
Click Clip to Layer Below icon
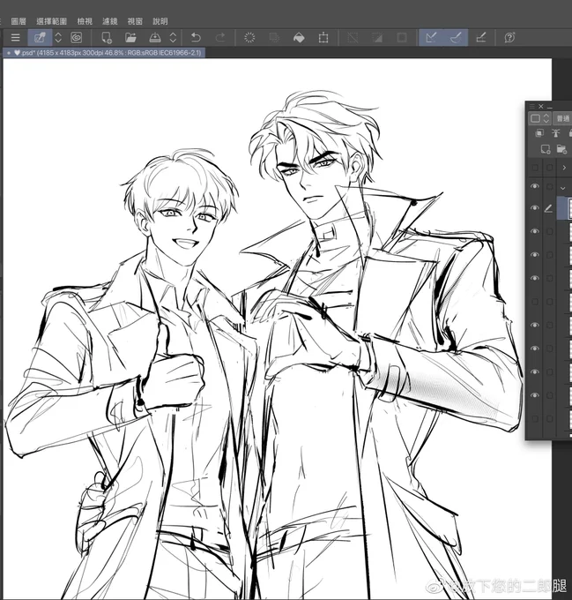tap(539, 132)
